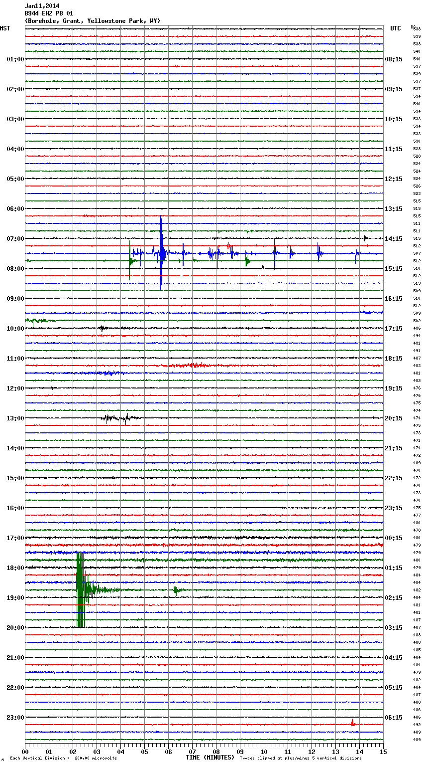Click the 10:15 UTC time label

coord(394,119)
